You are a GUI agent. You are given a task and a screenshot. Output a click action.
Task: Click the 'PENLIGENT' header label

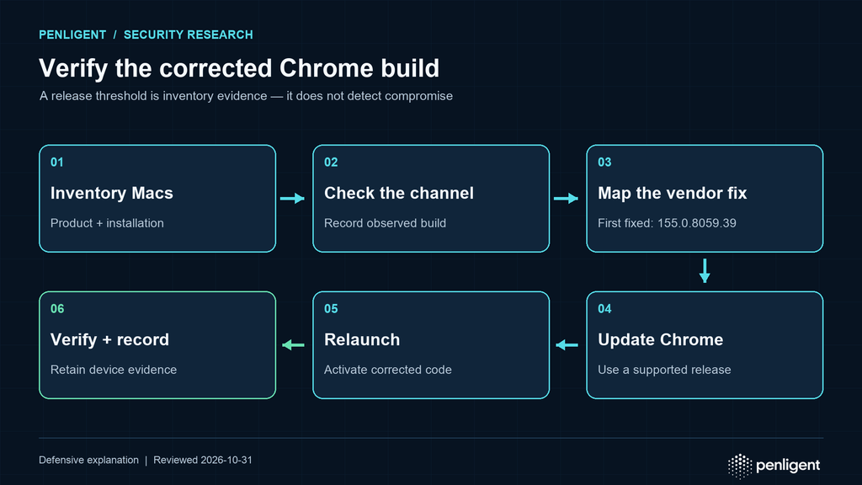(x=72, y=35)
